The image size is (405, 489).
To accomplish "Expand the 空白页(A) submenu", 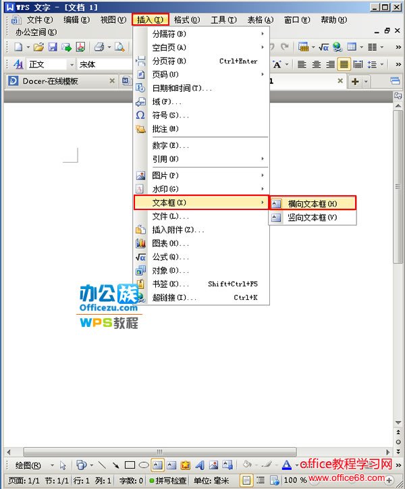I will (x=201, y=47).
